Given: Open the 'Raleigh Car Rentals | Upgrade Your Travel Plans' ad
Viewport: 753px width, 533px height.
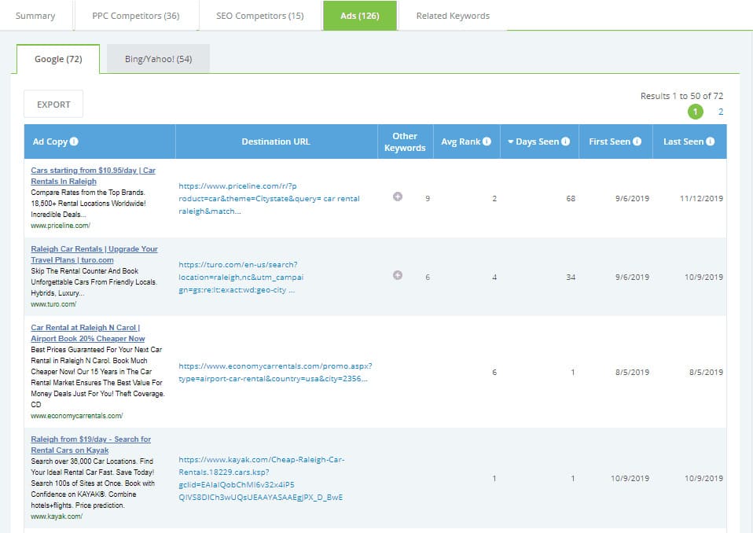Looking at the screenshot, I should coord(94,255).
